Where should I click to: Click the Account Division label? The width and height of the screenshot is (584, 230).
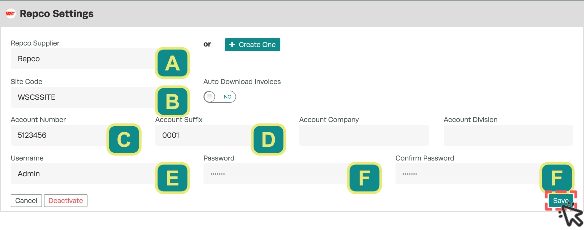coord(470,119)
